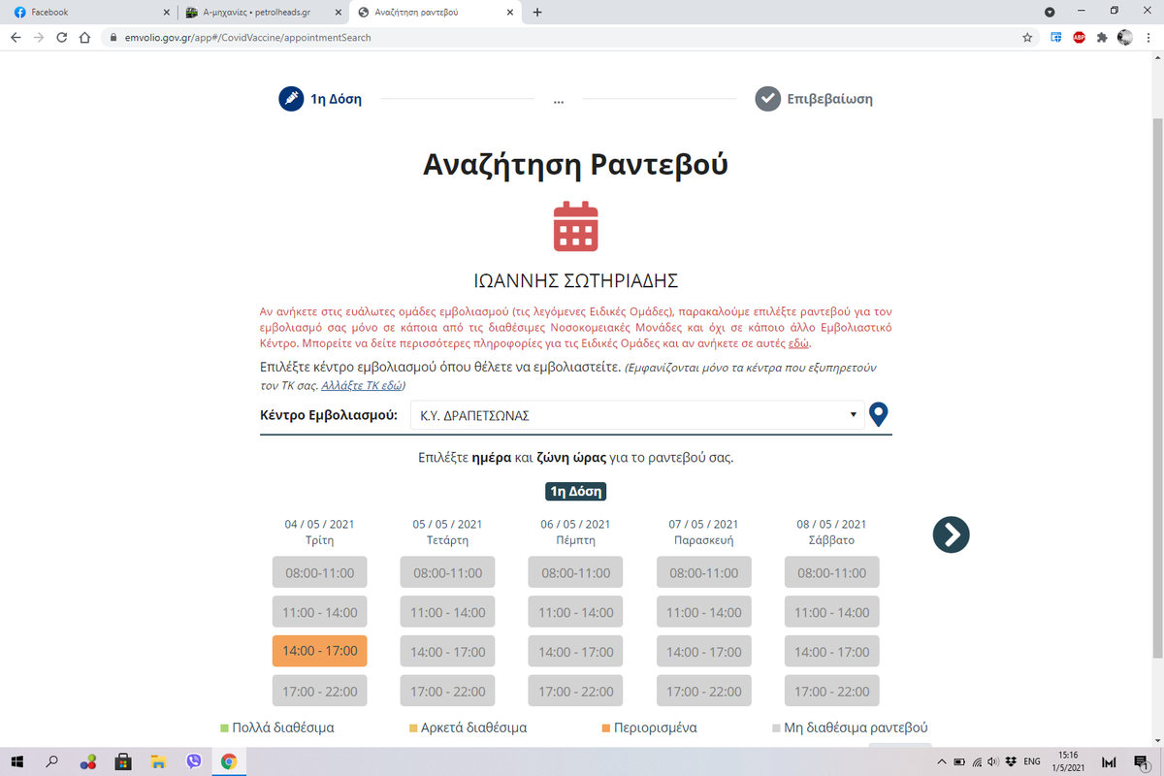
Task: Open the Windows Start menu
Action: point(16,761)
